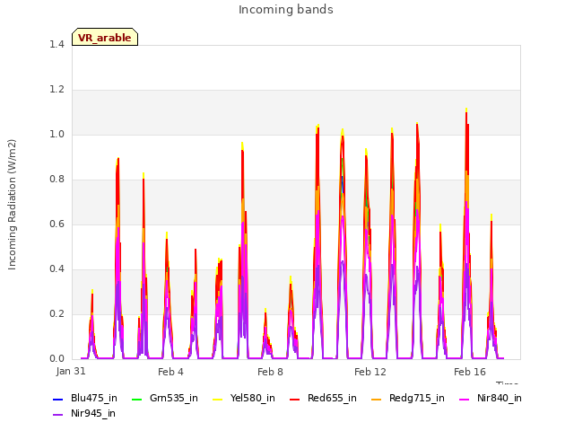Click the Feb 8 x-axis tick label
Viewport: 574px width, 431px height.
click(x=270, y=372)
